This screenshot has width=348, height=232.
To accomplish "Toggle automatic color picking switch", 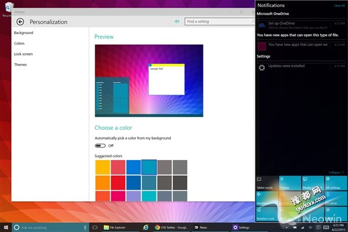I will pos(101,146).
